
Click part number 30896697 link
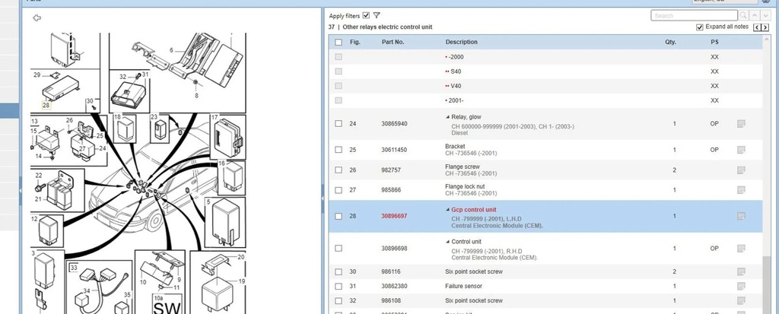(394, 216)
